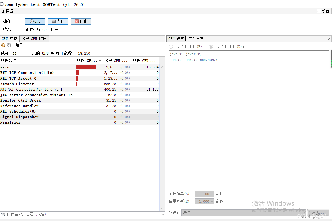Screen dimensions: 332x221
Task: Click the 656.25 value for Attach Listener
Action: pos(110,84)
